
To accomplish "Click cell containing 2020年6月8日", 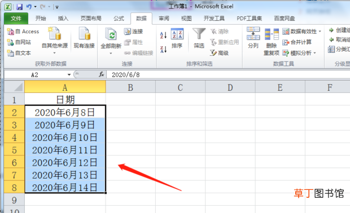I will (x=65, y=112).
